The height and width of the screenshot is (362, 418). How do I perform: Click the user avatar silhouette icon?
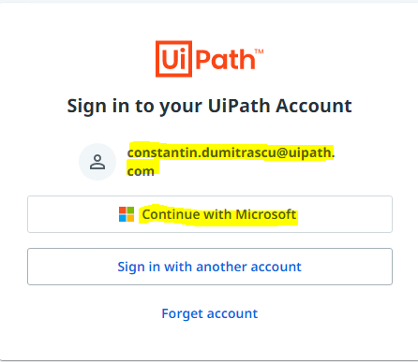click(97, 162)
